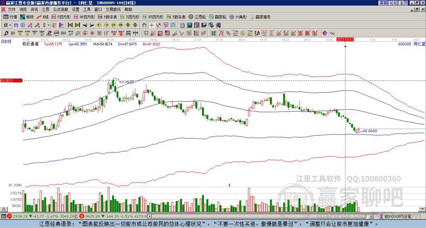The width and height of the screenshot is (426, 228).
Task: Switch to the K线 candlestick chart
Action: (x=42, y=17)
